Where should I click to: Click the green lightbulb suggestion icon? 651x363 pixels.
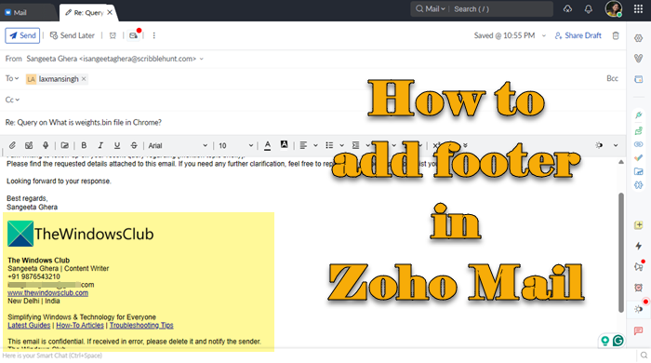(604, 341)
